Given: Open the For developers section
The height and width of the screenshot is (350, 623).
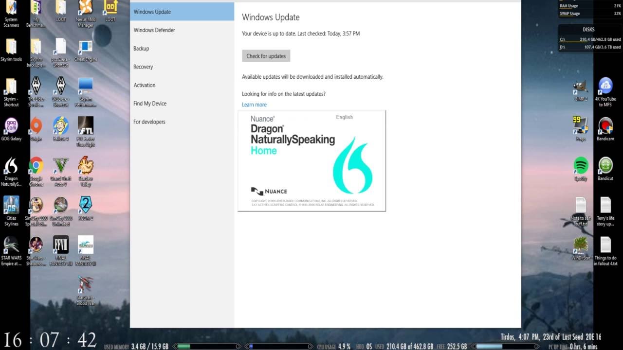Looking at the screenshot, I should coord(182,122).
